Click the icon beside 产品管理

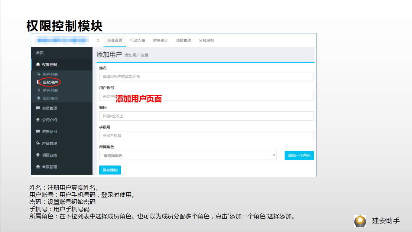point(38,143)
